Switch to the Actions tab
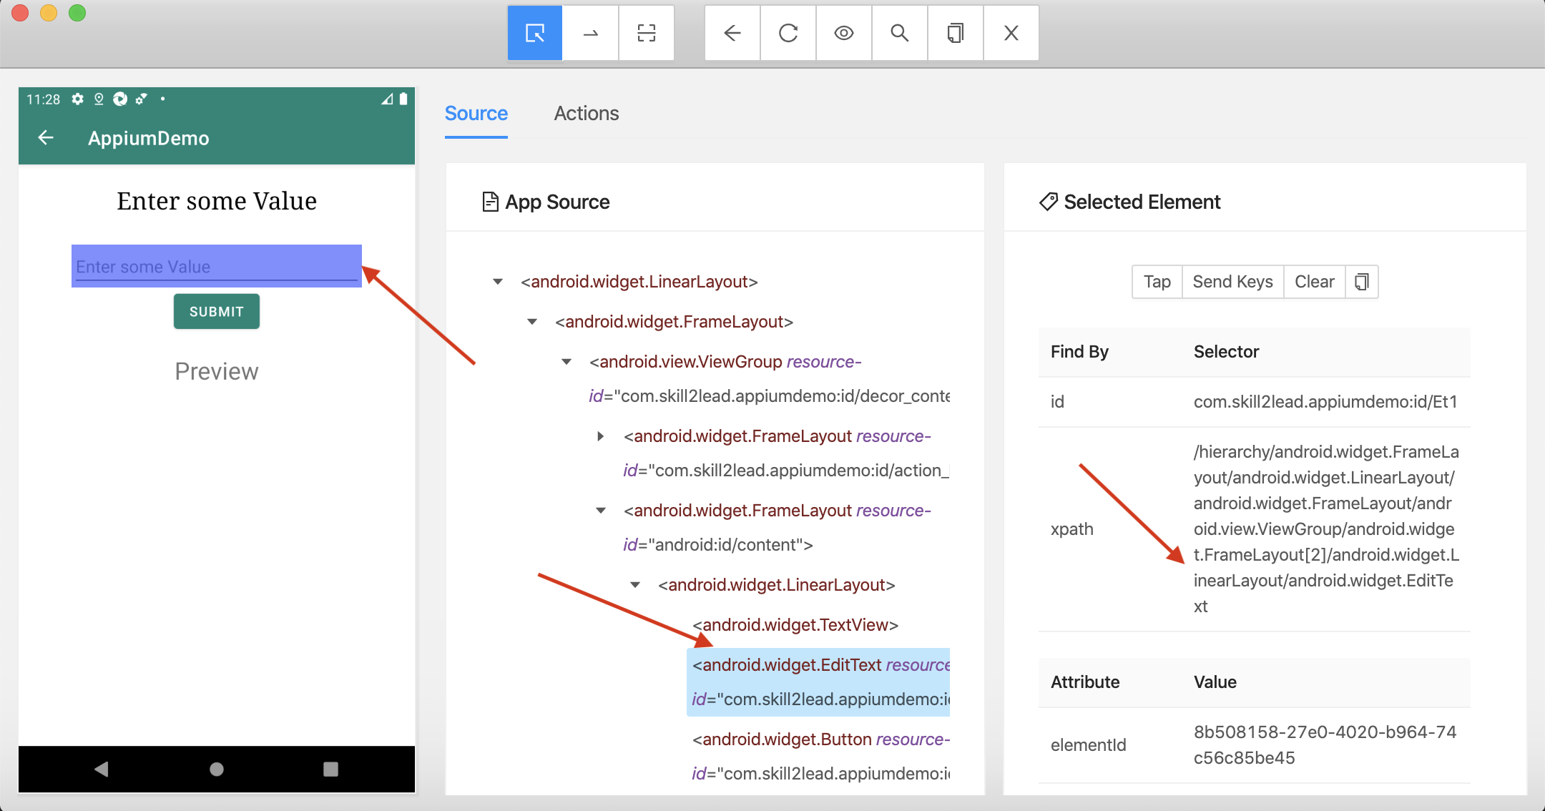1545x811 pixels. click(x=586, y=113)
